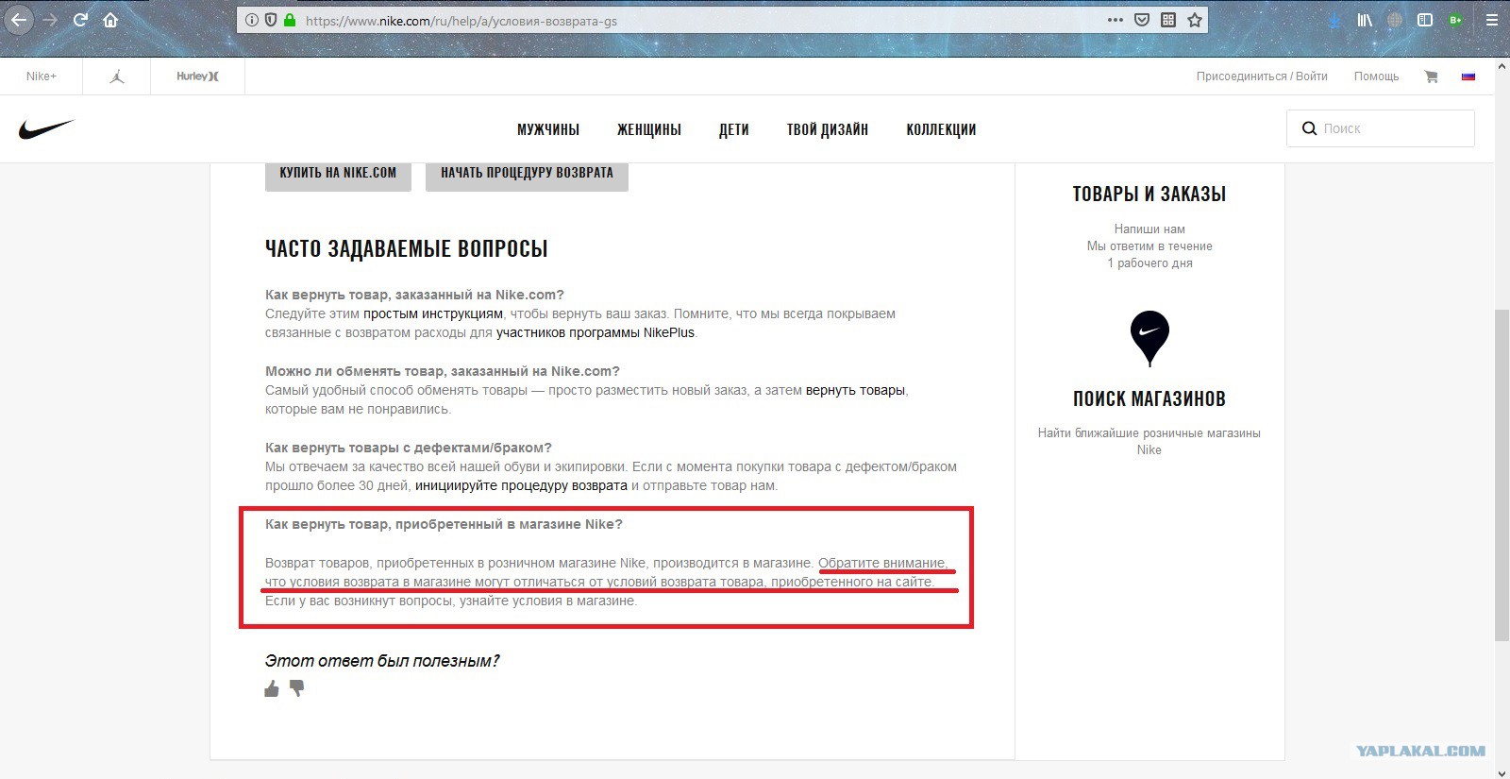Click the browser address bar URL
This screenshot has height=779, width=1510.
tap(461, 21)
